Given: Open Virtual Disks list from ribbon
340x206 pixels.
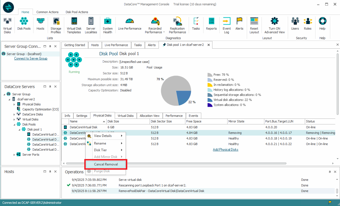Looking at the screenshot, I should (8, 25).
